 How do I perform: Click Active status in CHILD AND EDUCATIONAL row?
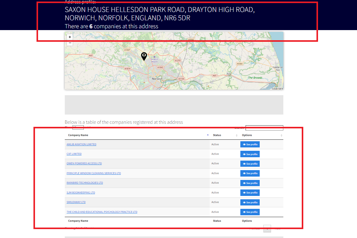tap(215, 212)
